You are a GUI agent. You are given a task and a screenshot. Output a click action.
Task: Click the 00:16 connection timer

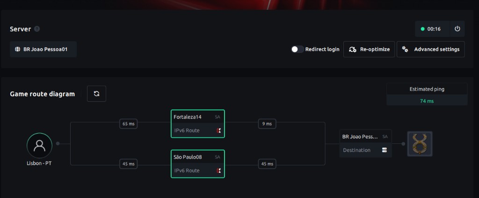432,29
